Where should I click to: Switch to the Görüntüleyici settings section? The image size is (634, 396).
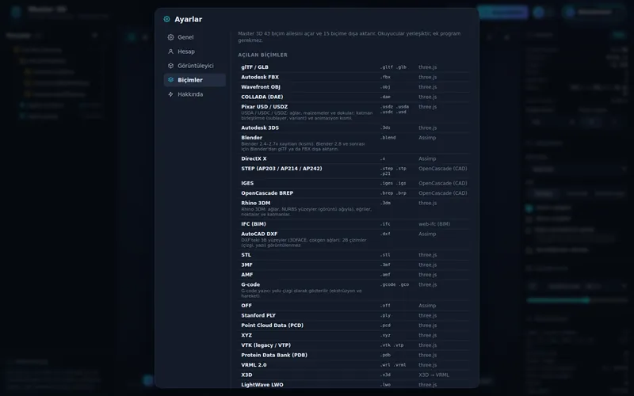[x=194, y=66]
